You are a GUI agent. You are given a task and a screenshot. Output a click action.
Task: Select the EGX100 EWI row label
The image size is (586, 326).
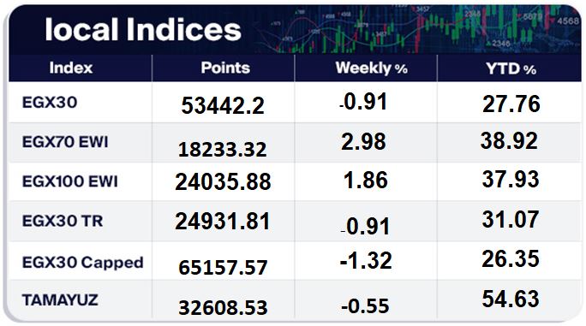(70, 181)
